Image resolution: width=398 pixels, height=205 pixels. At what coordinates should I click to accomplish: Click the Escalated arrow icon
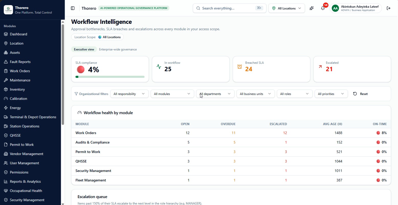point(320,67)
